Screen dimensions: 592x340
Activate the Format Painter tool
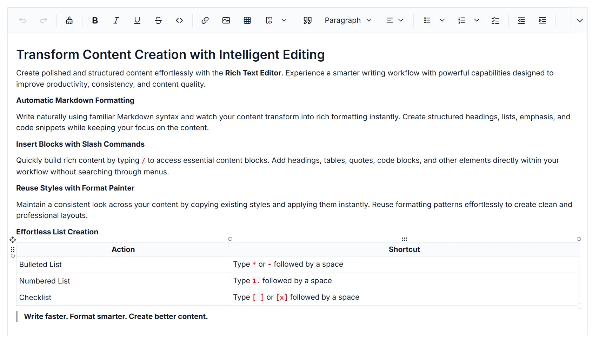[69, 20]
